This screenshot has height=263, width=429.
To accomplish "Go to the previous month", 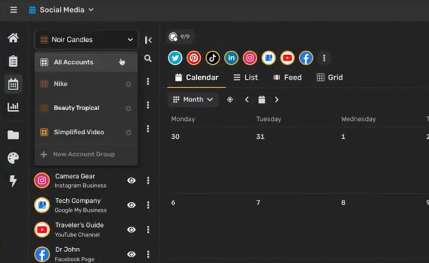I will click(x=247, y=100).
